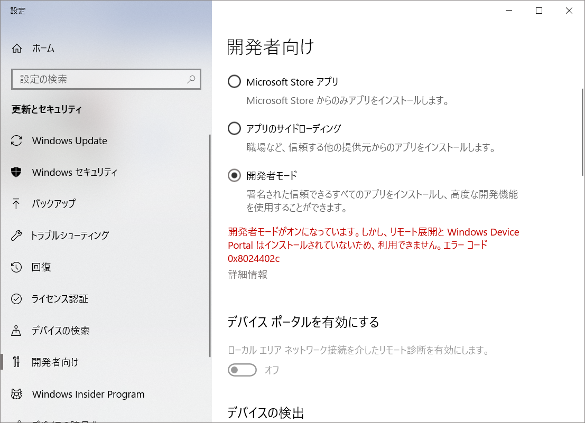Click the 詳細情報 link
585x423 pixels.
point(248,275)
